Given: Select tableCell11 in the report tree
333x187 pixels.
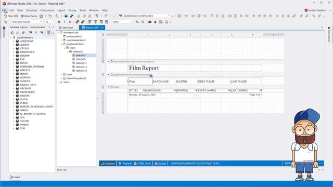Looking at the screenshot, I should [81, 63].
